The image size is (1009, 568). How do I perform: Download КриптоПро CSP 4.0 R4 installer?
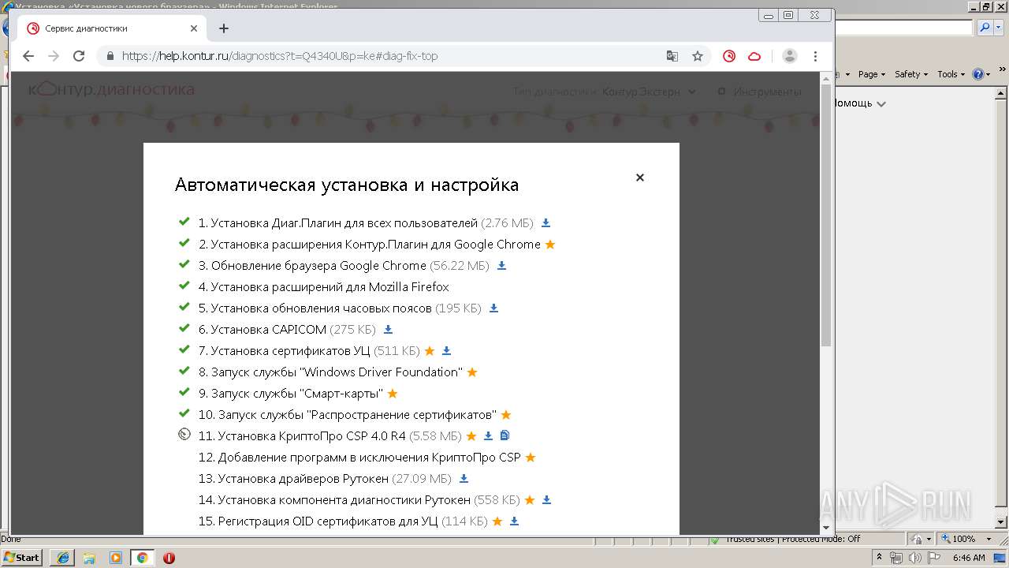tap(488, 436)
